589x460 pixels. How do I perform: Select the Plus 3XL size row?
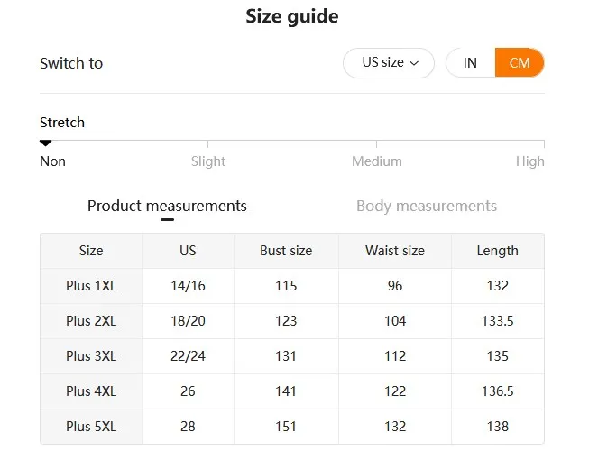click(x=91, y=356)
